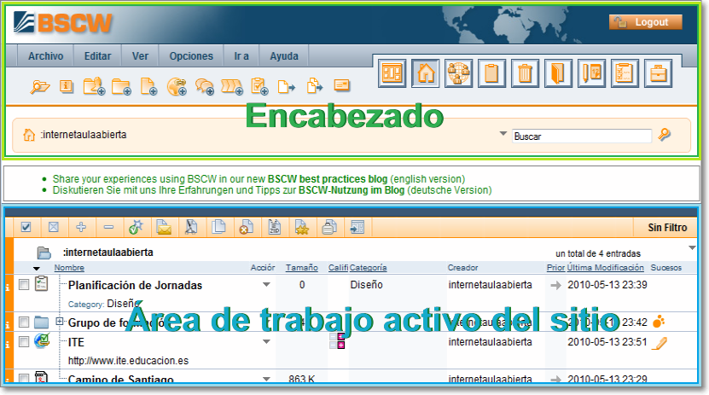Open the task list icon

point(625,73)
